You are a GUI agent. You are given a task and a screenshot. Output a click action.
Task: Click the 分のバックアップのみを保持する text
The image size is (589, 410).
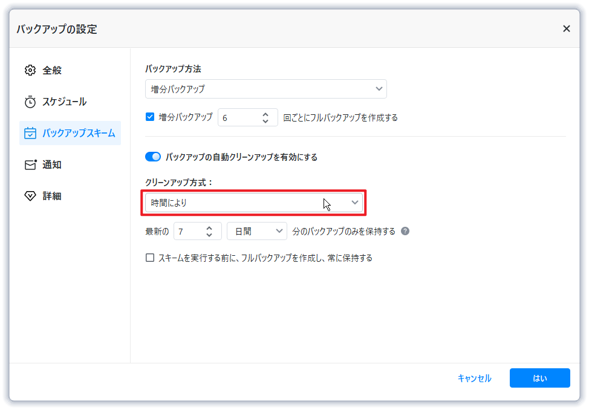tap(343, 231)
